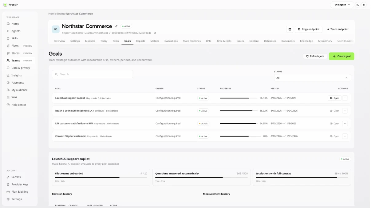Click the Refresh jobs button
Image resolution: width=371 pixels, height=208 pixels.
[315, 56]
